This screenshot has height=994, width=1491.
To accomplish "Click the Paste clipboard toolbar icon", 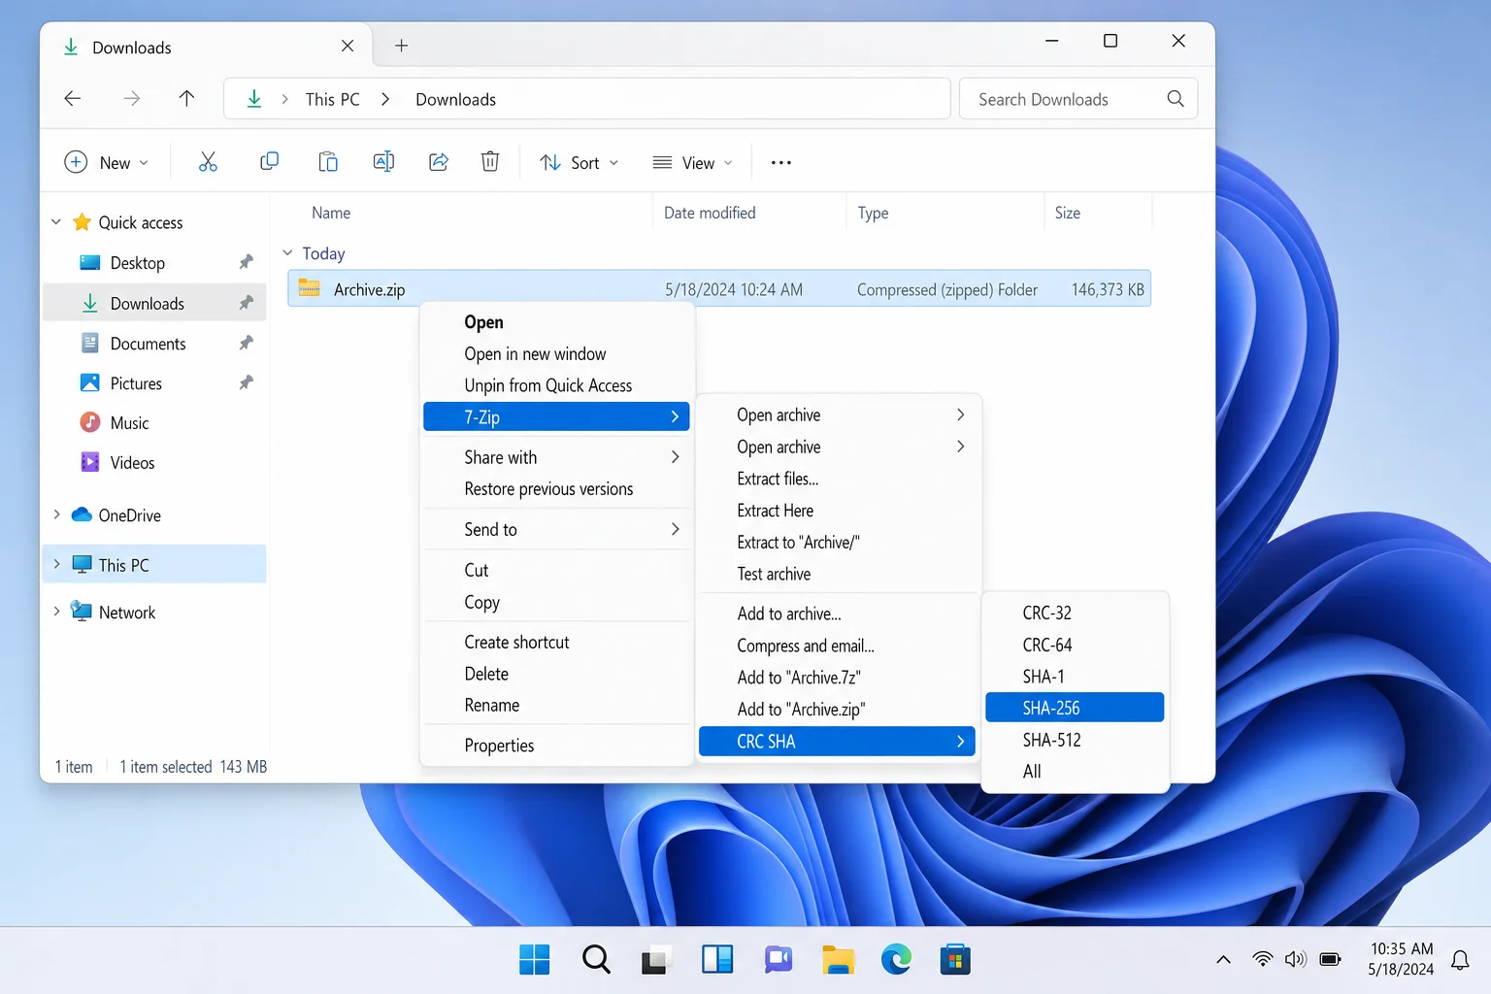I will 328,162.
